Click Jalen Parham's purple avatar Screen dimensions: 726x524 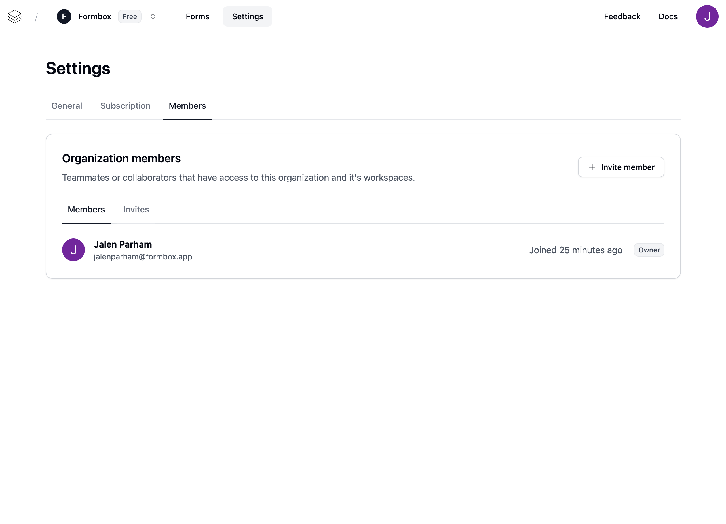(73, 250)
